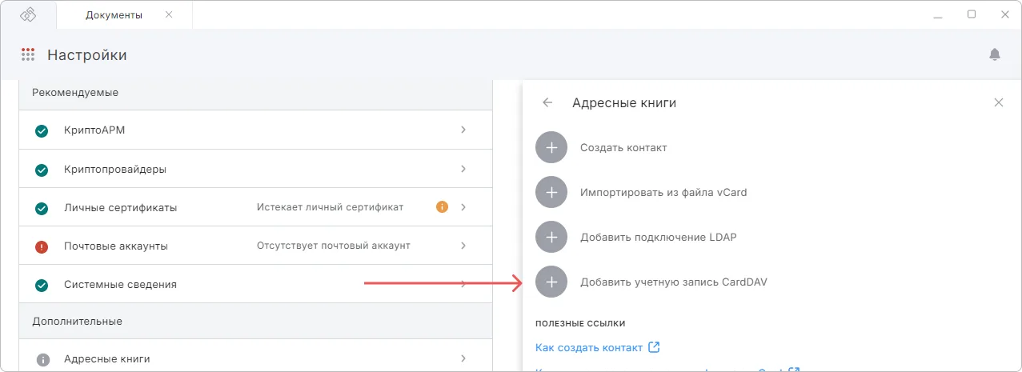Click plus icon for Добавить учетную запись CardDAV
1022x372 pixels.
coord(551,282)
